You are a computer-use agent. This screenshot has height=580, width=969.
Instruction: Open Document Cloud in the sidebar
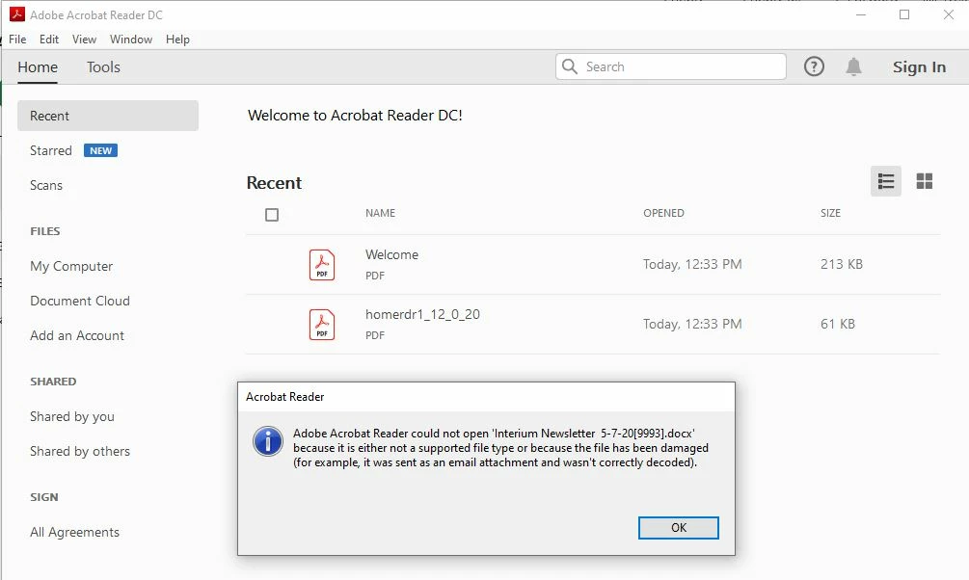click(x=80, y=301)
